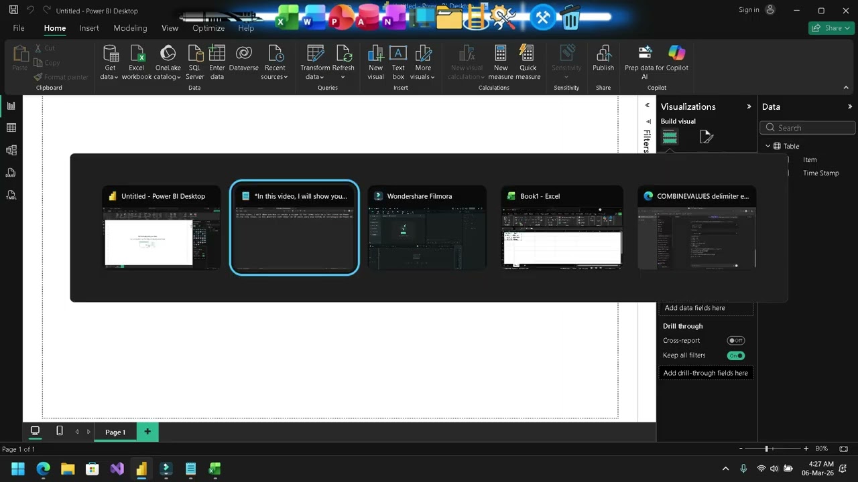858x482 pixels.
Task: Toggle Cross-report drill through switch
Action: click(x=736, y=341)
